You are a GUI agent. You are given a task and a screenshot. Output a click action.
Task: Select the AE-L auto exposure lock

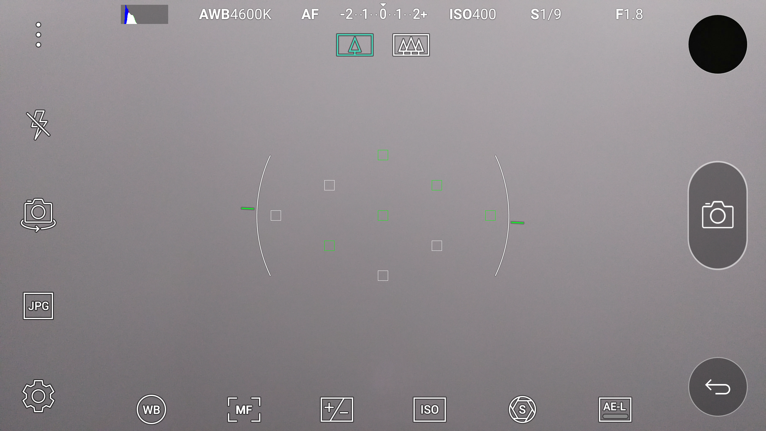(615, 409)
